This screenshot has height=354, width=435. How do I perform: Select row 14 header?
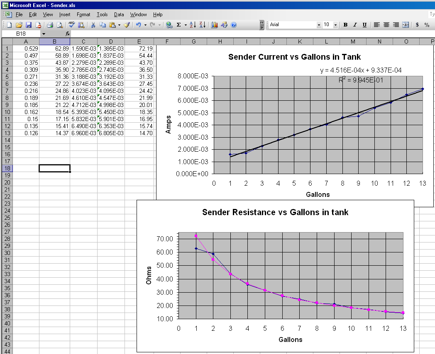(x=7, y=140)
